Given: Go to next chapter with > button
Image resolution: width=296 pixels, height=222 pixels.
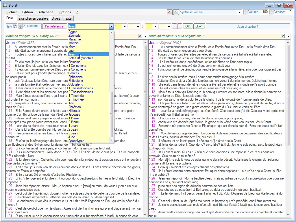Looking at the screenshot, I should tap(180, 26).
